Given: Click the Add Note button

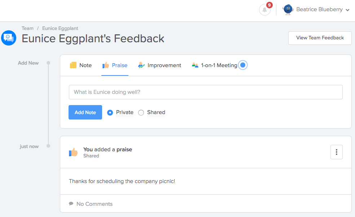Looking at the screenshot, I should click(86, 112).
